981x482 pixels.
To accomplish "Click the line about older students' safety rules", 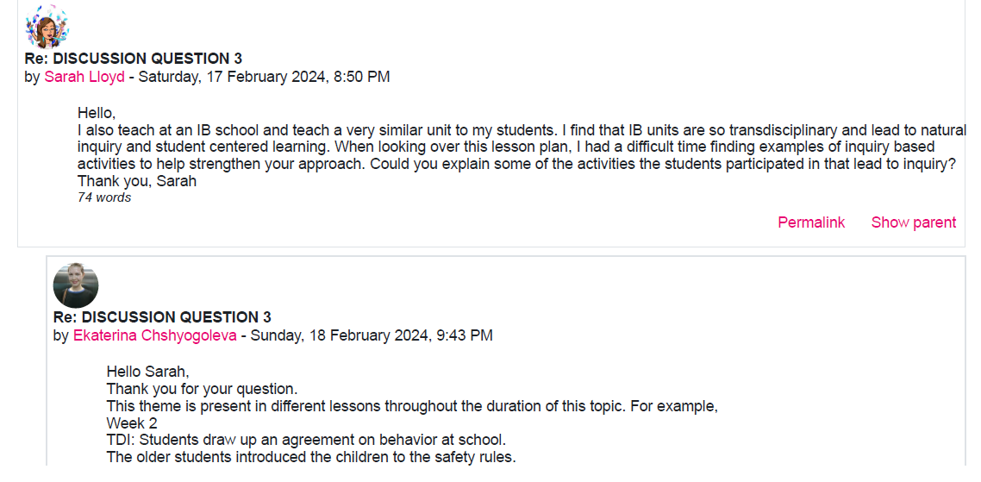I will pyautogui.click(x=310, y=457).
